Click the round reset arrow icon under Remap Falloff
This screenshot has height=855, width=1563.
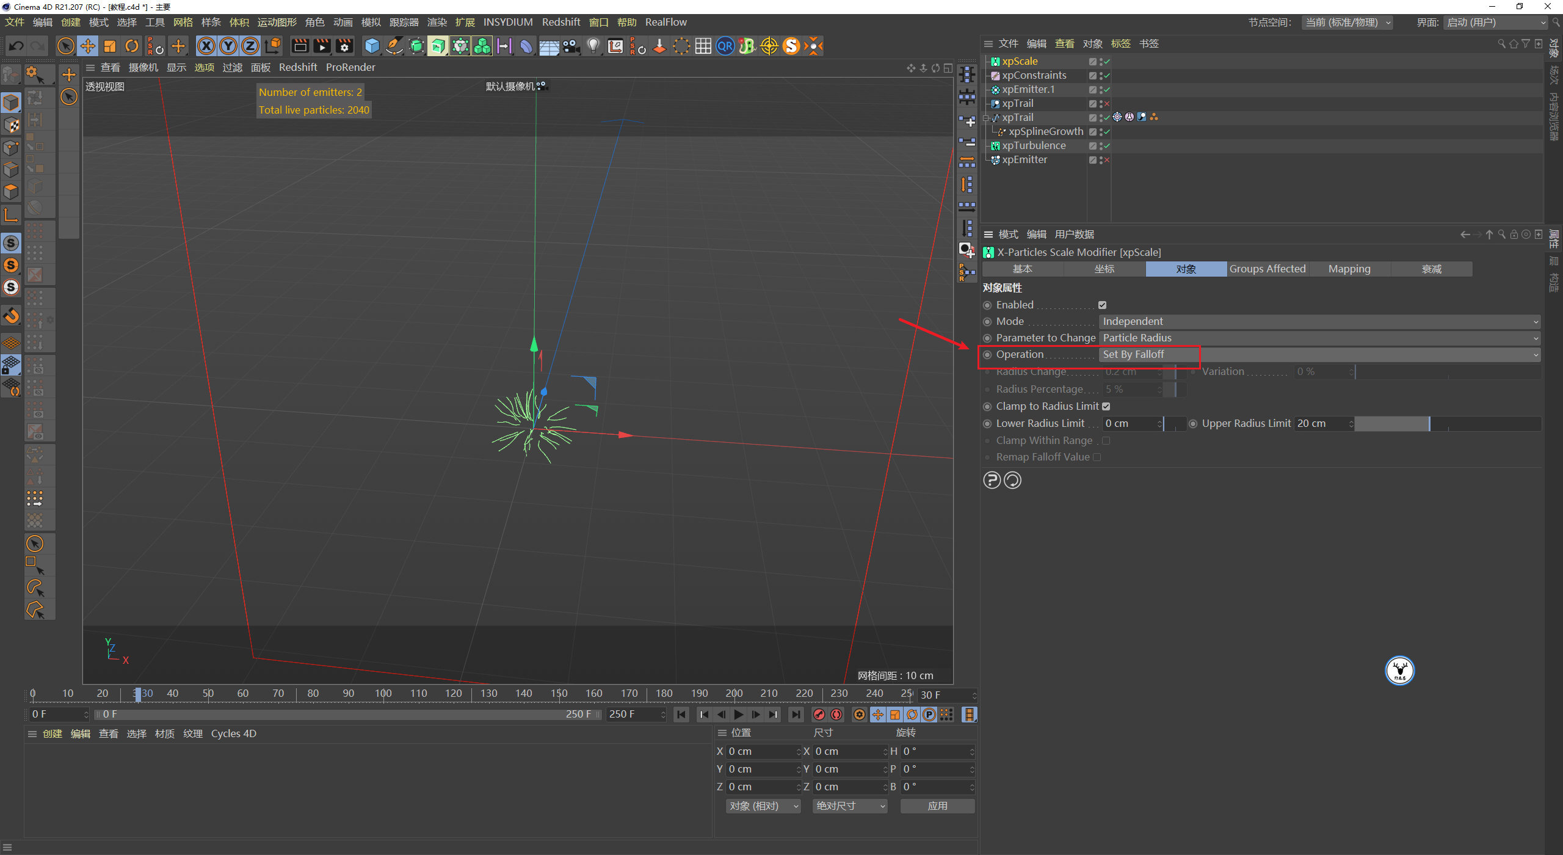tap(1012, 481)
